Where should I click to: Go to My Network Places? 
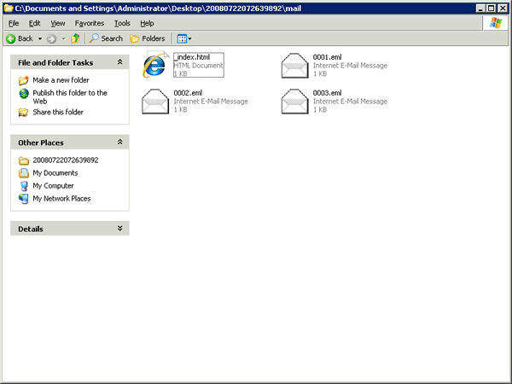click(61, 198)
